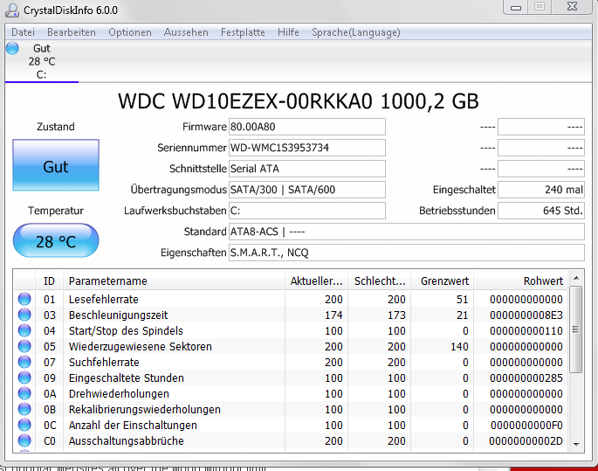Click the Aktueller value 174

[333, 315]
